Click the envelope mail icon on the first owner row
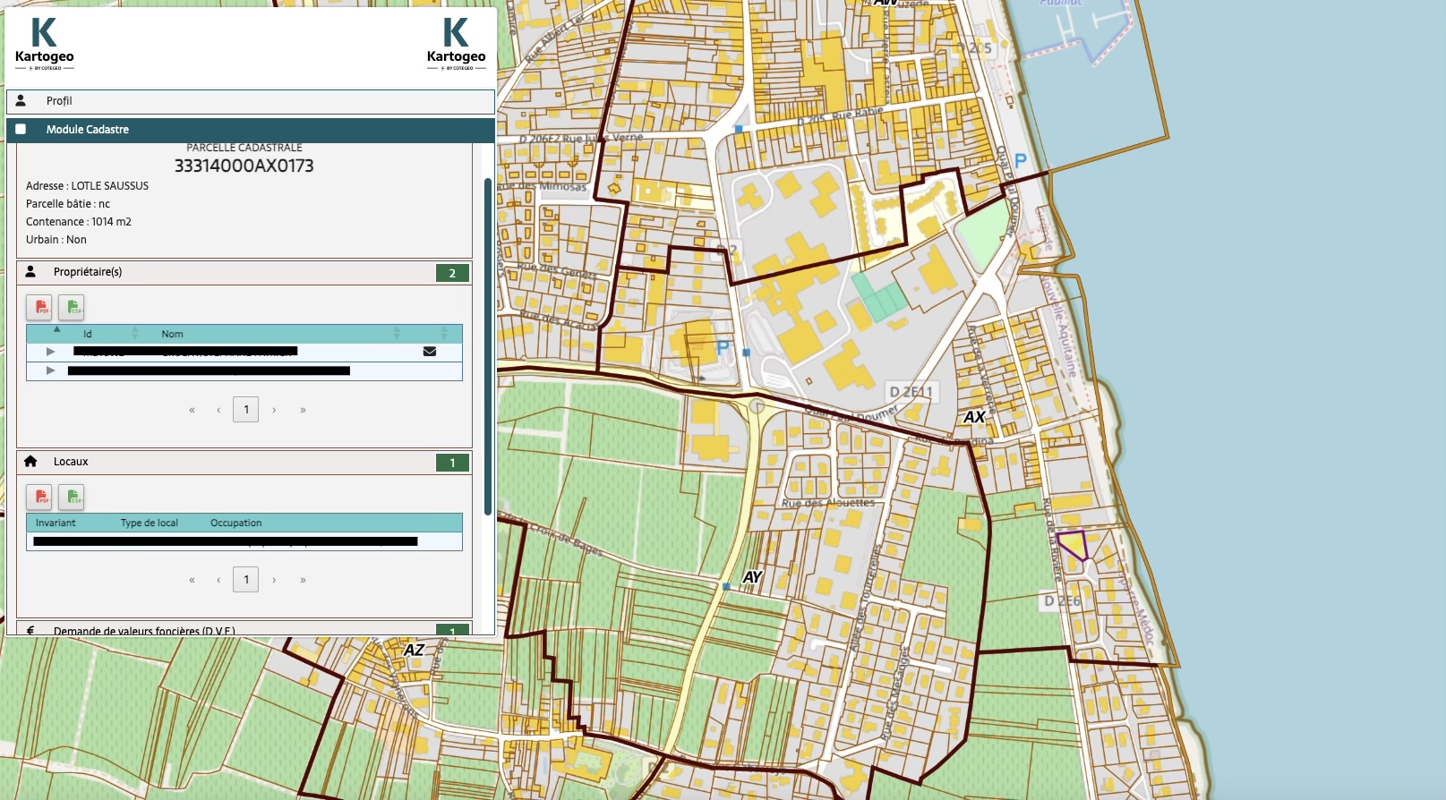Image resolution: width=1446 pixels, height=800 pixels. 430,352
